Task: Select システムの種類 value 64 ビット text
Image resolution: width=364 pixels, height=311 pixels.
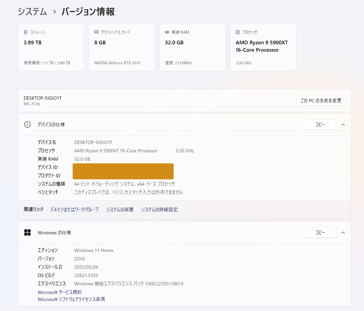Action: 125,184
